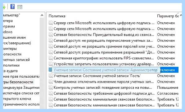Click icon of 'требование цифровой подписи' policy row

coord(51,93)
